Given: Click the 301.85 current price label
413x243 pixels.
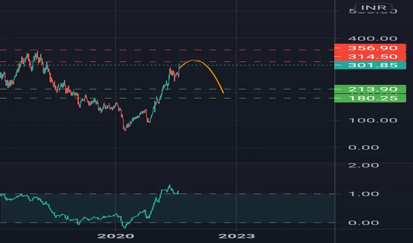Looking at the screenshot, I should [x=370, y=65].
